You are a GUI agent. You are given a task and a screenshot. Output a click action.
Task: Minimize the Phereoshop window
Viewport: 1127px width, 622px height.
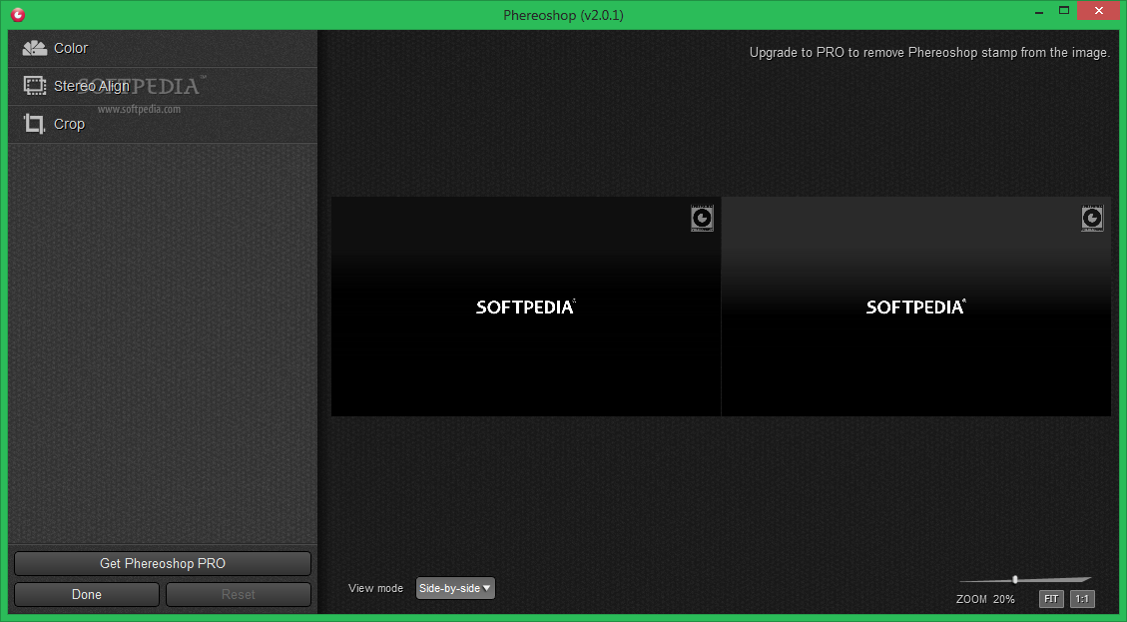(x=1039, y=12)
